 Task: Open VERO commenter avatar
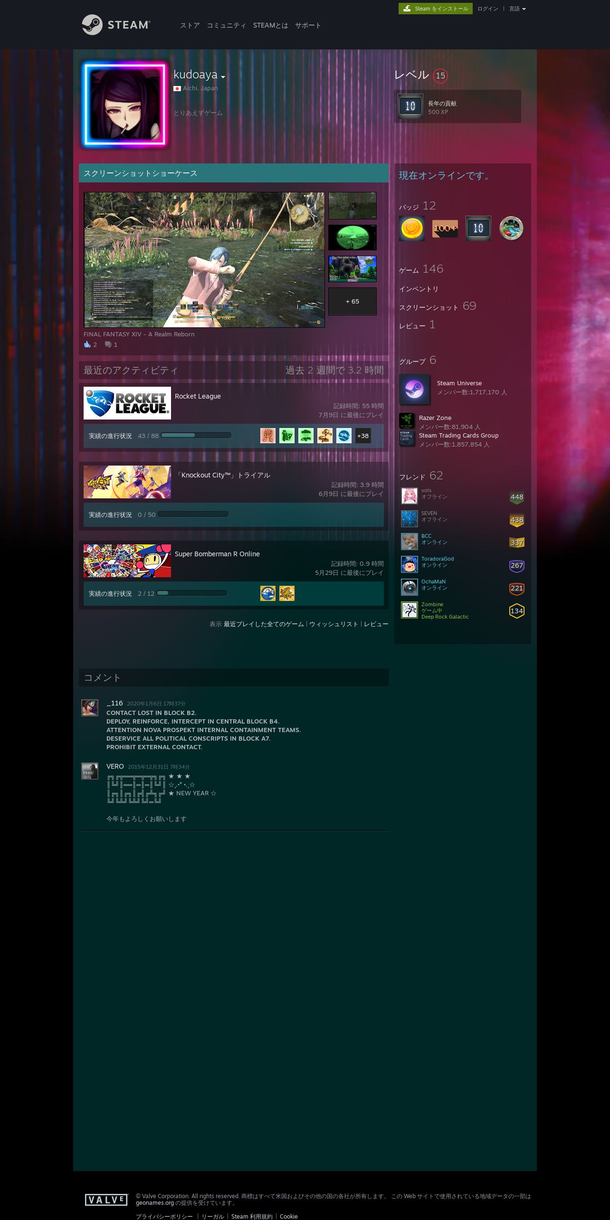tap(90, 771)
